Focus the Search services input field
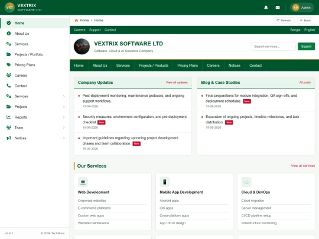319x239 pixels. [x=274, y=47]
